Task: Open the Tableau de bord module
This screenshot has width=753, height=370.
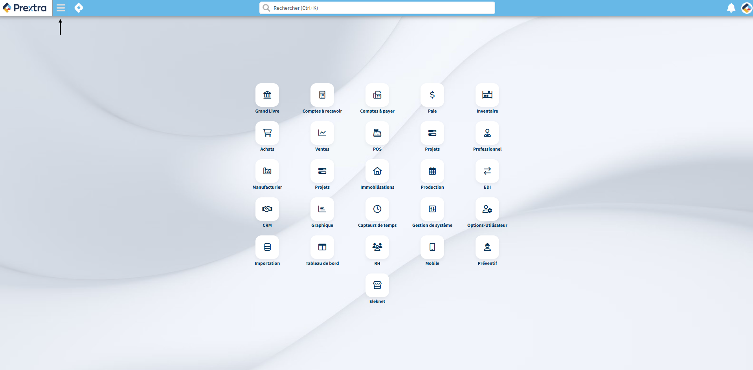Action: 322,247
